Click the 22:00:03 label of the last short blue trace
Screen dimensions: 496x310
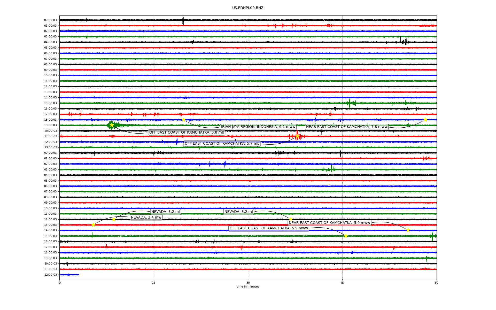click(x=50, y=275)
